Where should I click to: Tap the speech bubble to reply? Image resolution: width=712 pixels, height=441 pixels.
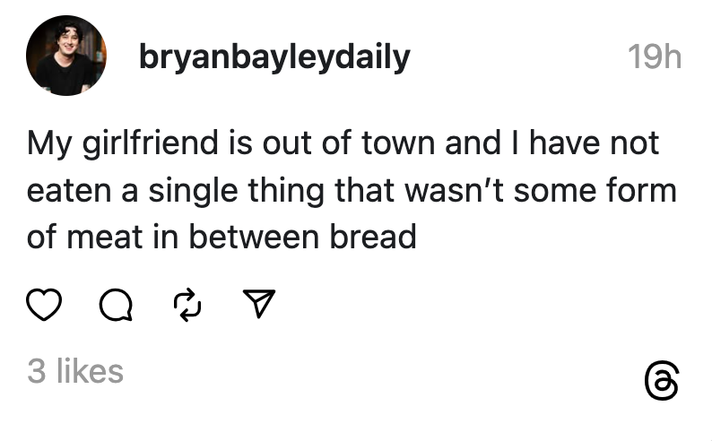tap(115, 307)
